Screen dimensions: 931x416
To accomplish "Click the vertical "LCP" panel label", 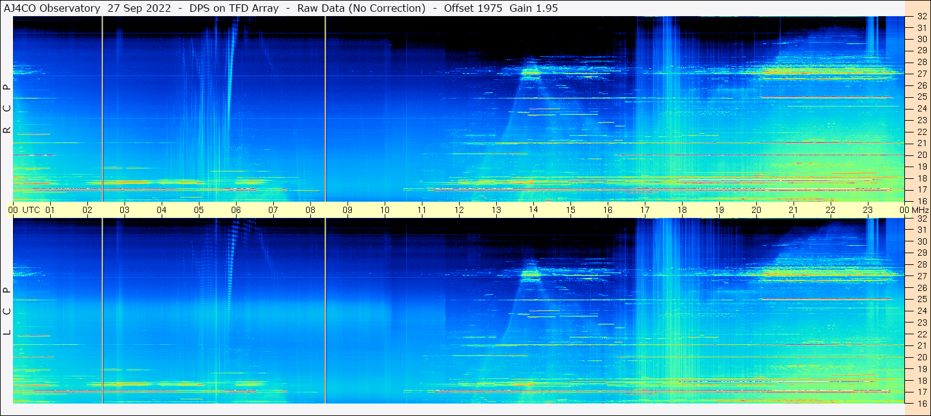I will coord(7,312).
